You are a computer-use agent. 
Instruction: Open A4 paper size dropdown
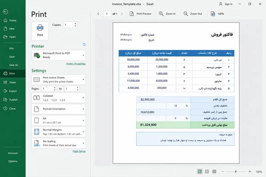click(x=58, y=120)
